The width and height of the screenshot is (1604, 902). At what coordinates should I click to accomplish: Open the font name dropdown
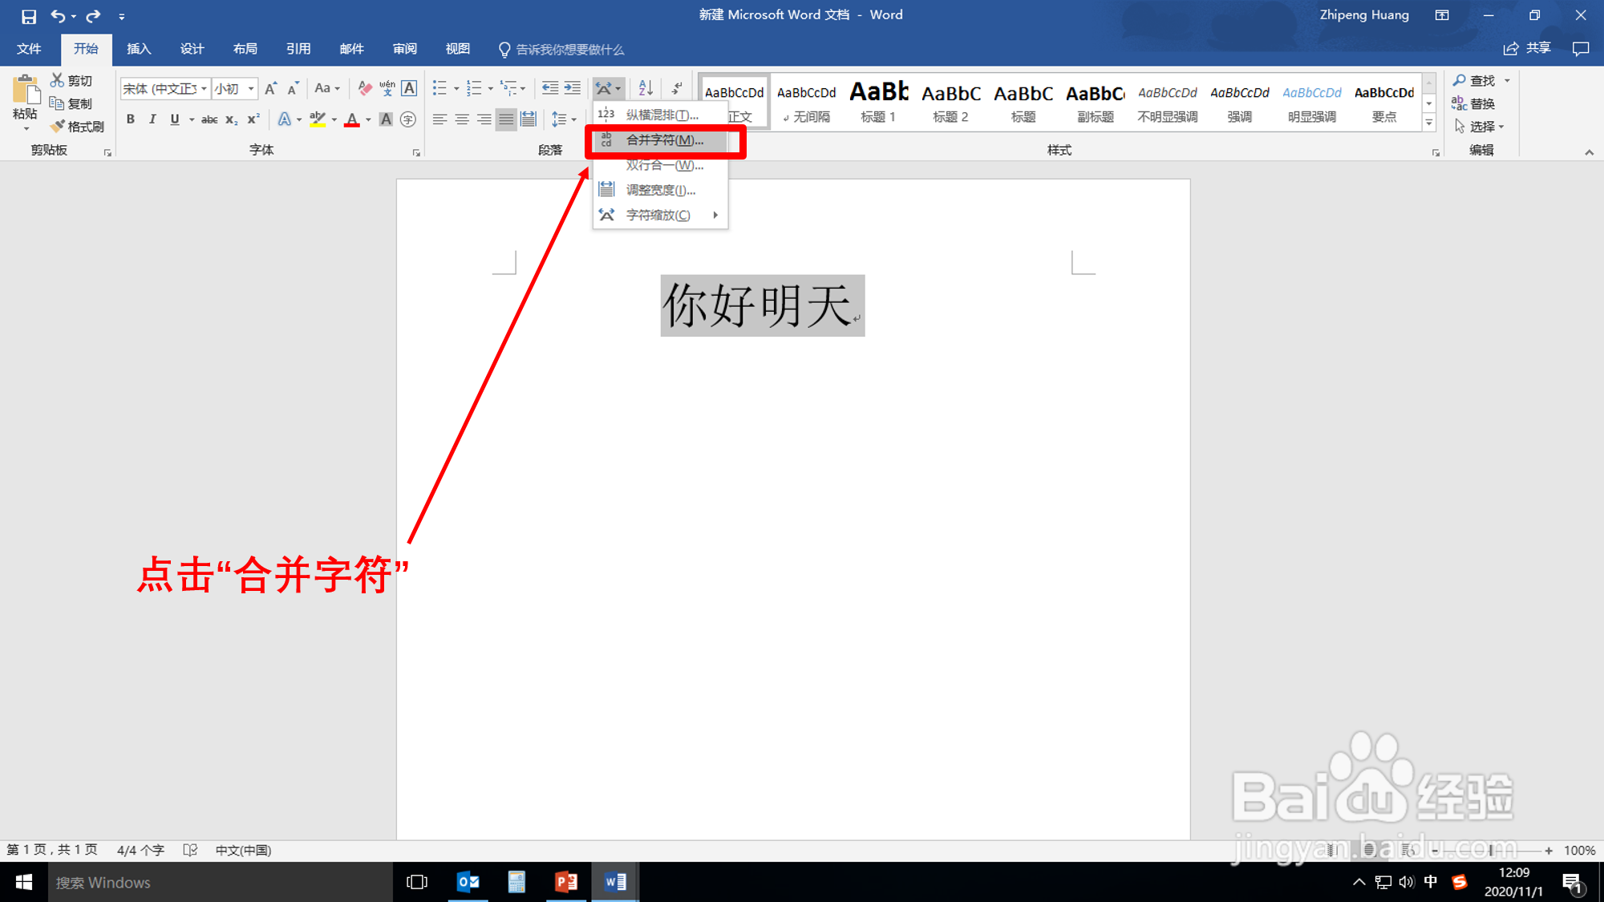(204, 88)
